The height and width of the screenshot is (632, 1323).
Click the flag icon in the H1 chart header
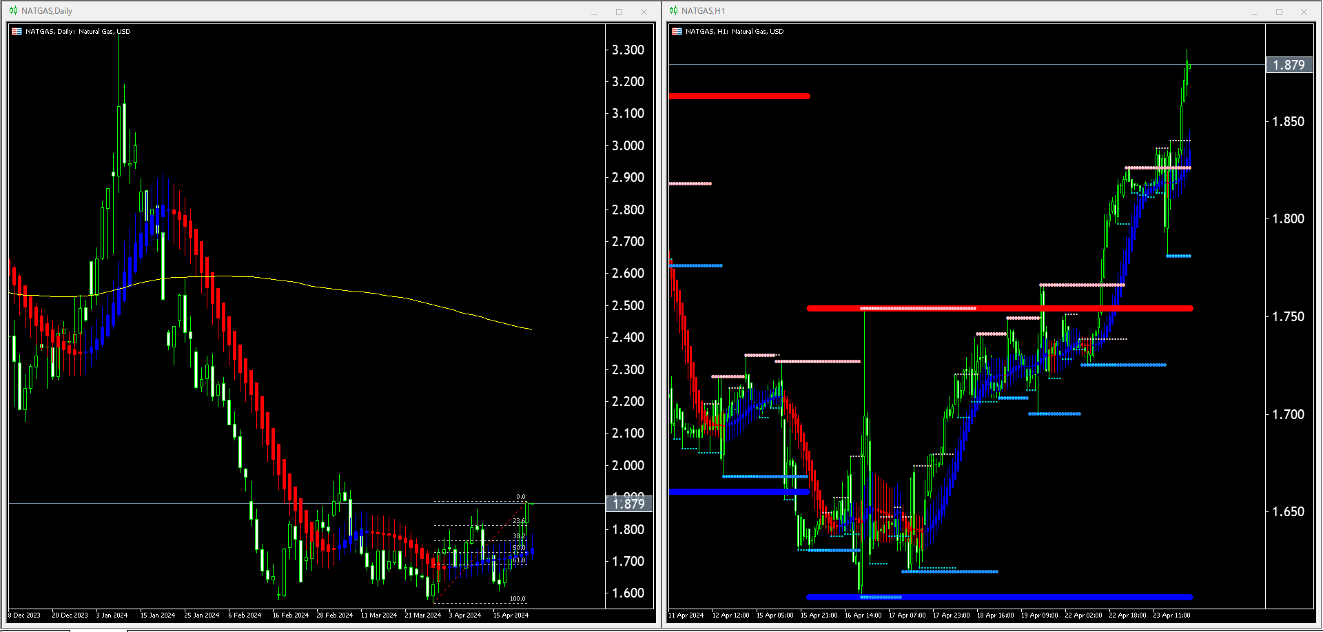pyautogui.click(x=677, y=32)
